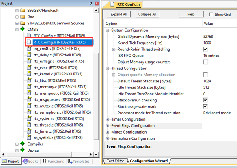Enable Object Memory usage counters checkbox
This screenshot has width=237, height=168.
pos(205,62)
